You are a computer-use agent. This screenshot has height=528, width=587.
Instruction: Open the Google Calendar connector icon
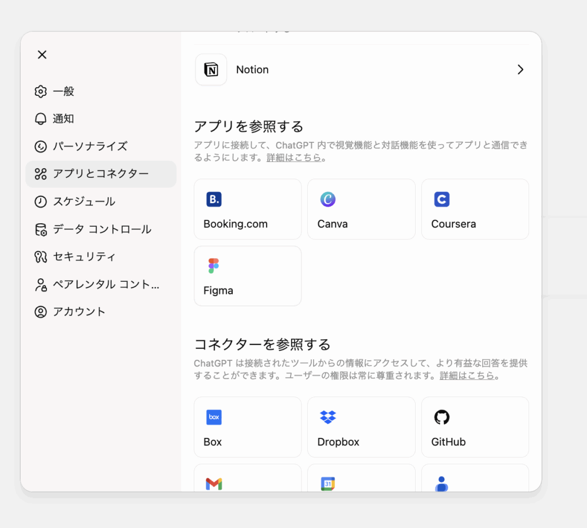click(x=328, y=484)
